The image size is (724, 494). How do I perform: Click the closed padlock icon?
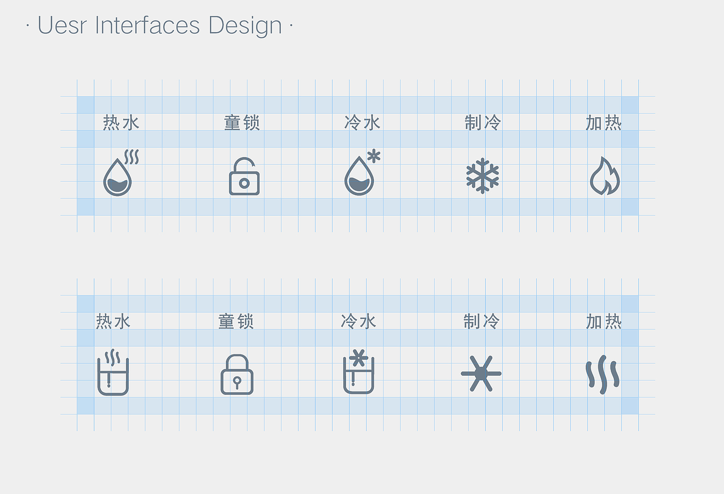pyautogui.click(x=237, y=375)
